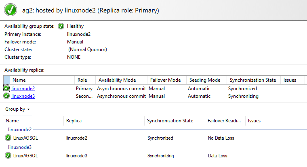Click the green status icon beside linuxnode3 replica
This screenshot has height=167, width=307.
pos(6,96)
